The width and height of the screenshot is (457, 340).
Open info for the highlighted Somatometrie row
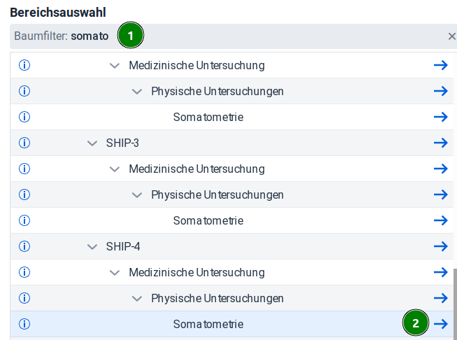pos(24,324)
